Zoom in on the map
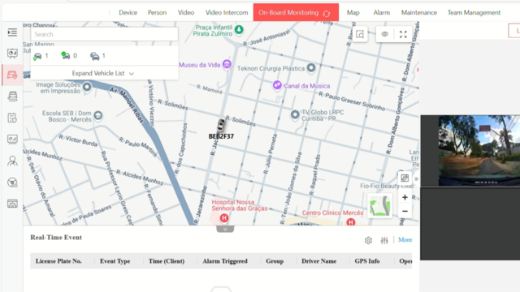This screenshot has height=292, width=520. point(405,197)
